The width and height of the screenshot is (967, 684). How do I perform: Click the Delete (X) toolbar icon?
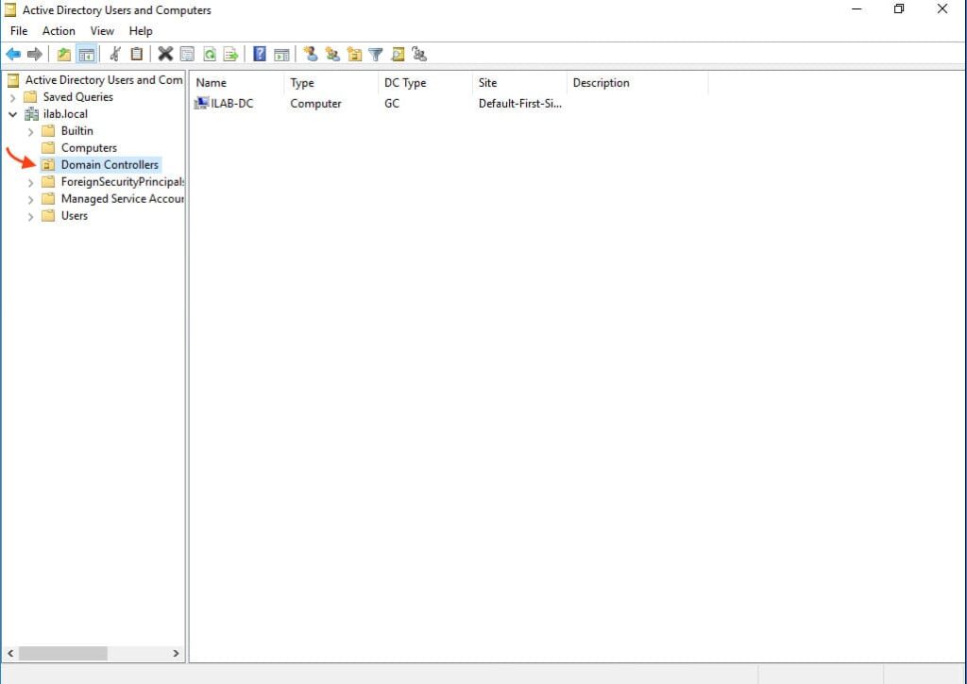click(x=165, y=55)
